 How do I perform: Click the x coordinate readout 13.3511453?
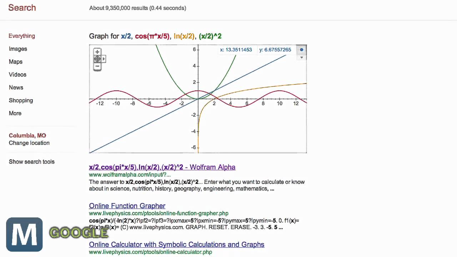click(236, 50)
